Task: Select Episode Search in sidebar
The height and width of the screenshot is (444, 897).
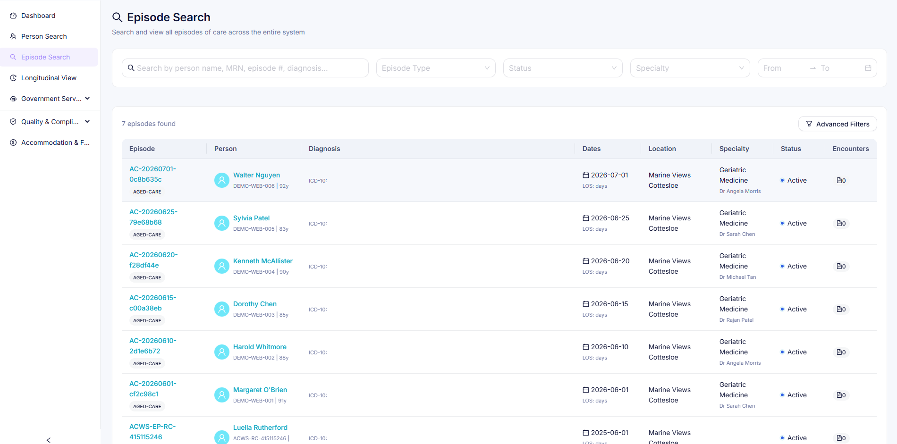Action: tap(49, 57)
